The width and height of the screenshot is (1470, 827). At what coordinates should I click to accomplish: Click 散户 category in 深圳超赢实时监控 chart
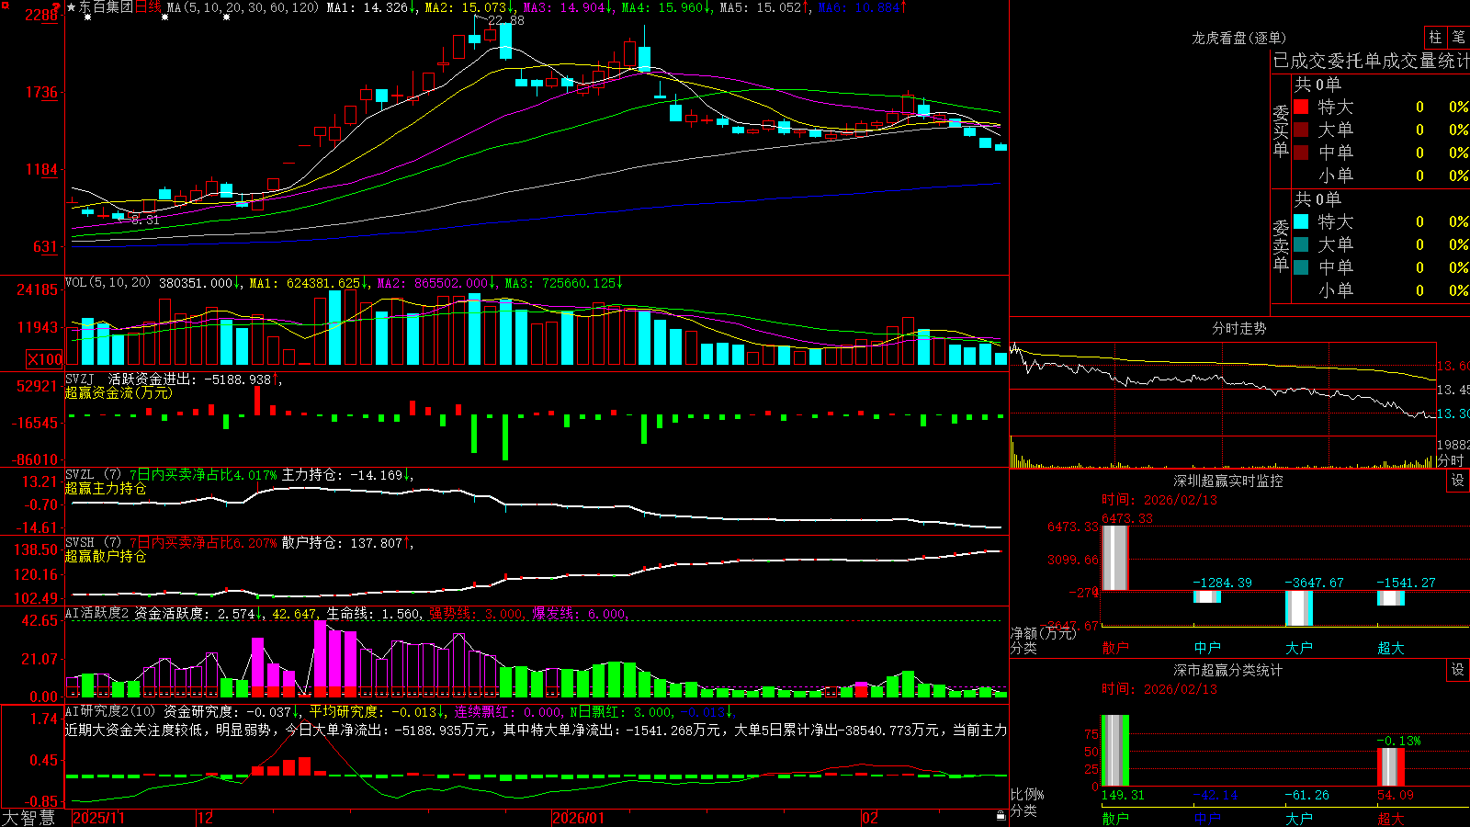click(1115, 648)
